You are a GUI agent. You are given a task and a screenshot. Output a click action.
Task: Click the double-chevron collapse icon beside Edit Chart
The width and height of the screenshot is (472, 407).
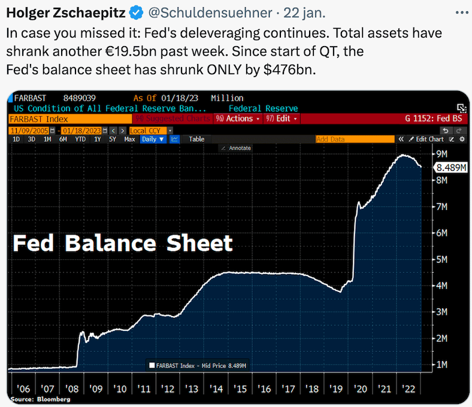point(401,139)
